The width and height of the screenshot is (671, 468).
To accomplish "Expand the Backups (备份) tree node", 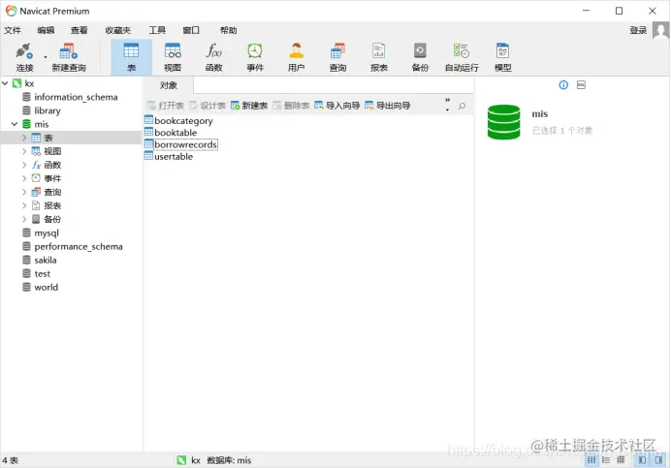I will click(x=24, y=219).
